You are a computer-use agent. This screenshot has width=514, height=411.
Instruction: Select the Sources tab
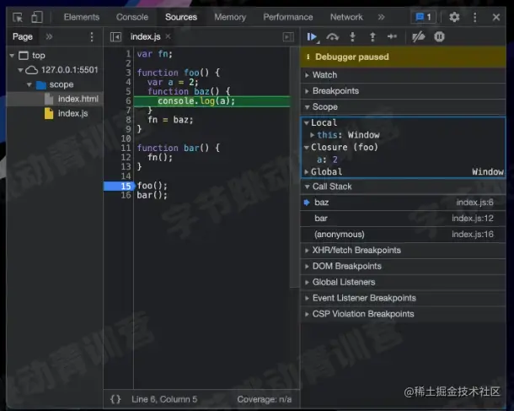tap(181, 17)
